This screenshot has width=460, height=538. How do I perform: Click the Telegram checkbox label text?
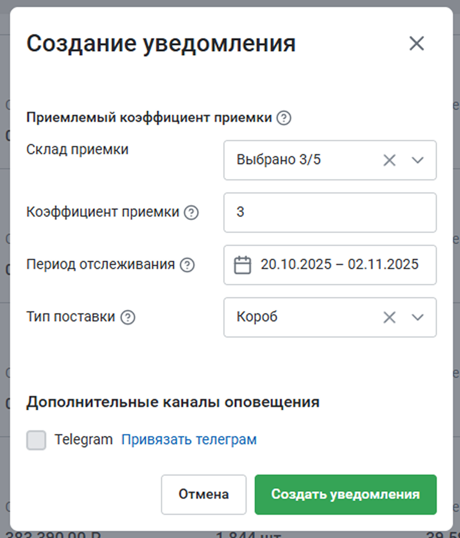(x=84, y=440)
